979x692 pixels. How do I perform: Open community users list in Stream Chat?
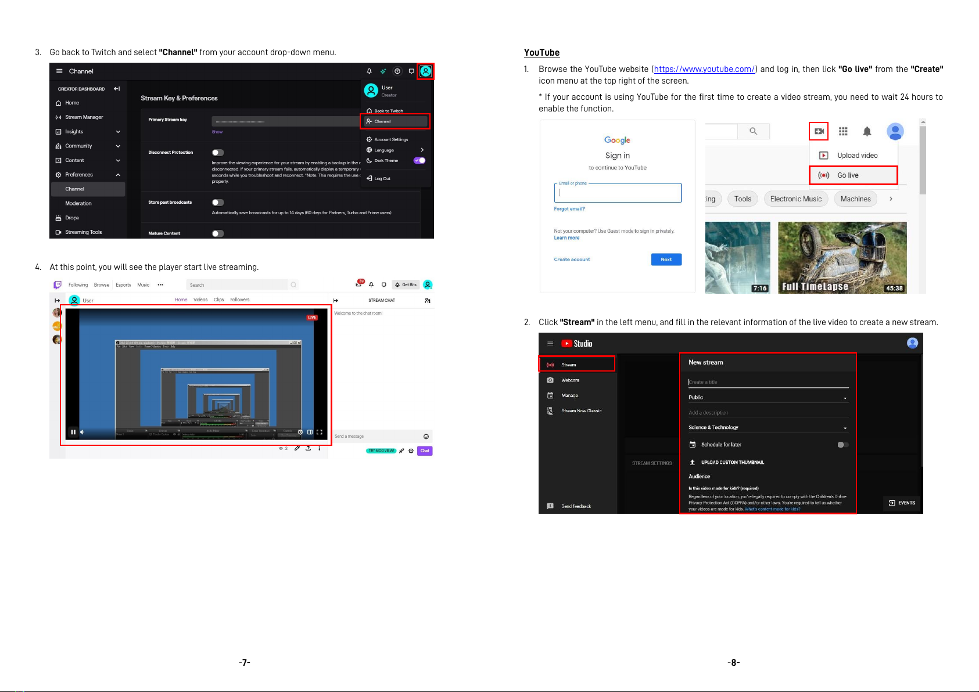pos(428,301)
